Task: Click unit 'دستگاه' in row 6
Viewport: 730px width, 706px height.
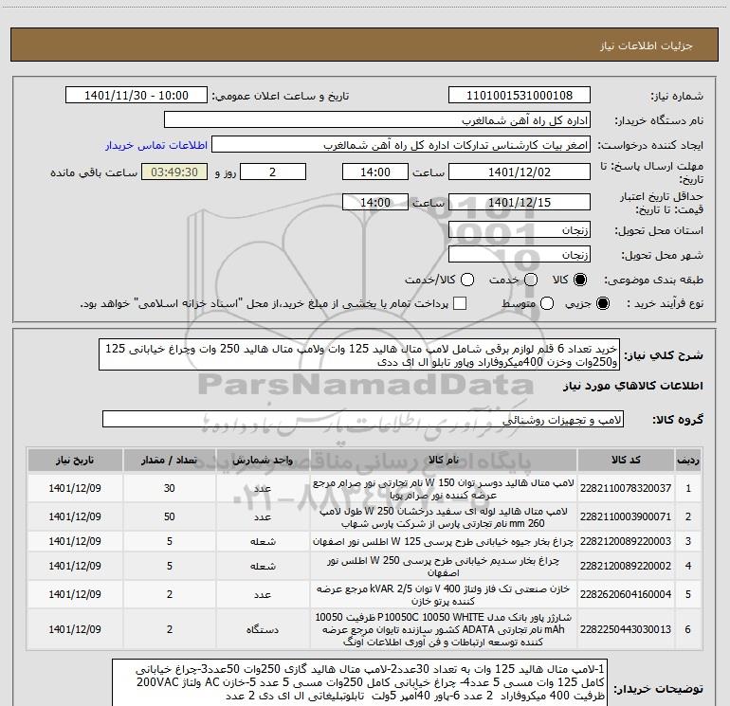Action: point(263,629)
